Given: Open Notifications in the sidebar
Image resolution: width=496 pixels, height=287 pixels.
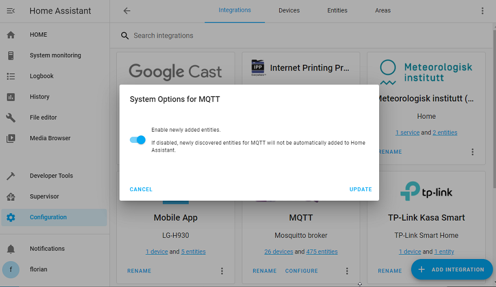Looking at the screenshot, I should [x=54, y=249].
